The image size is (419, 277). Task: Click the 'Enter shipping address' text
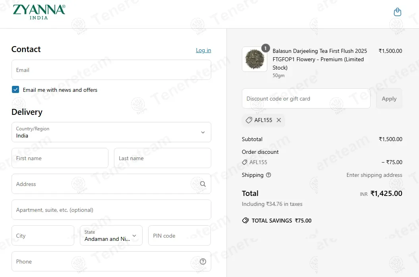pyautogui.click(x=374, y=175)
